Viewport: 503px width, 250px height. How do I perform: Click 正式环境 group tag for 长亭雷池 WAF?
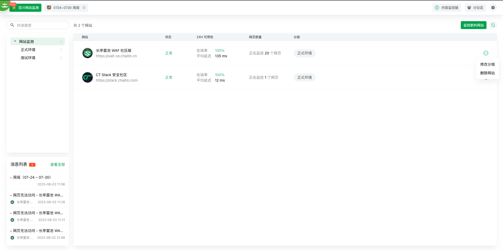(304, 53)
